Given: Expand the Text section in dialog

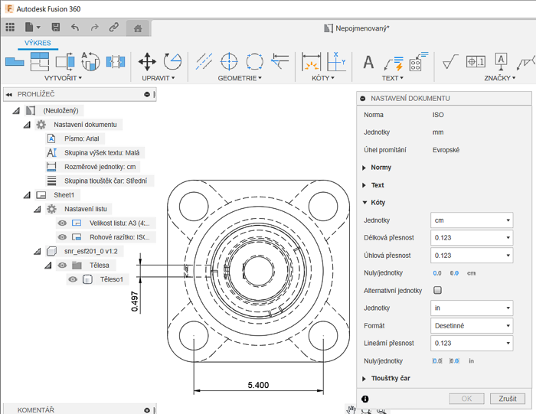Looking at the screenshot, I should click(364, 185).
